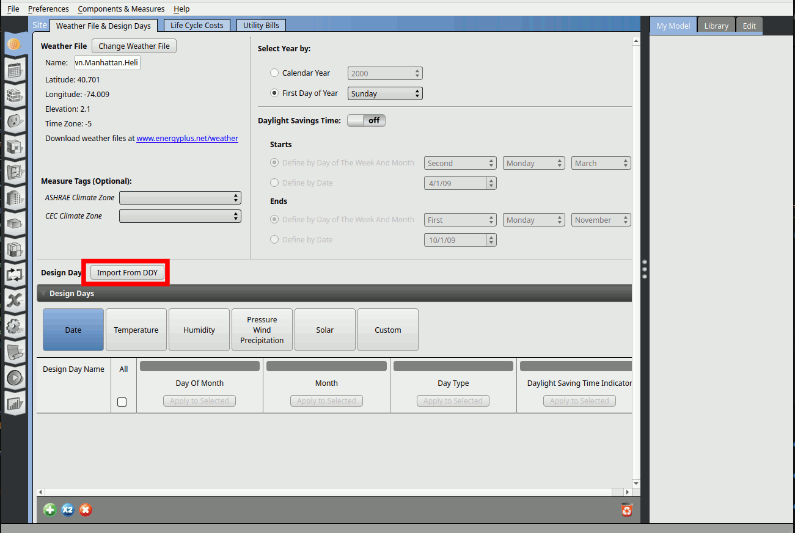Screen dimensions: 795x533
Task: Toggle the Daylight Savings Time switch
Action: pyautogui.click(x=366, y=121)
